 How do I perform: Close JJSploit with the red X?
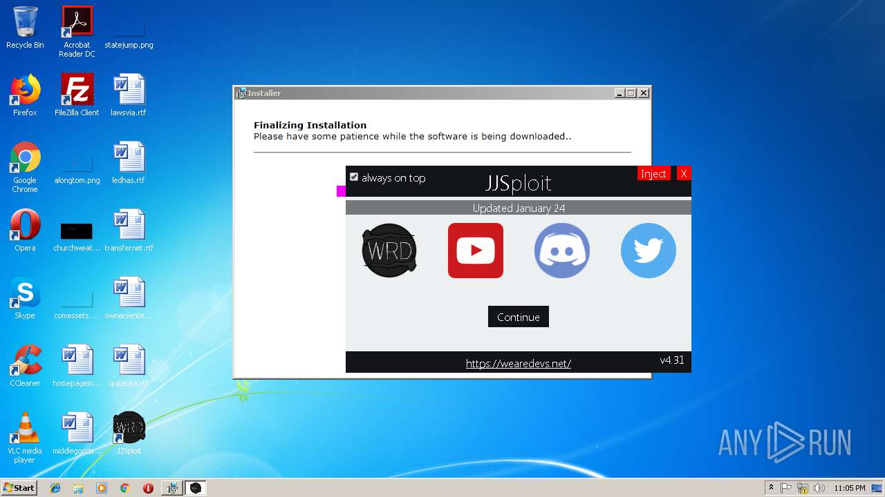(683, 174)
